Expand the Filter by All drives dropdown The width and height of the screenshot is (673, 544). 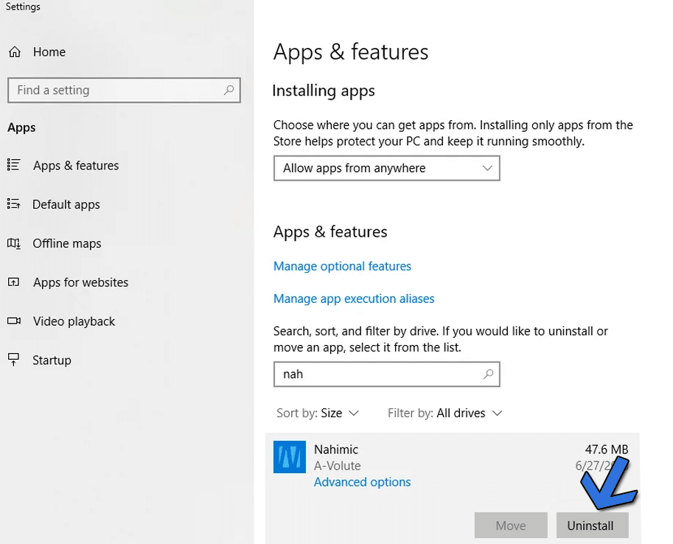pos(445,414)
